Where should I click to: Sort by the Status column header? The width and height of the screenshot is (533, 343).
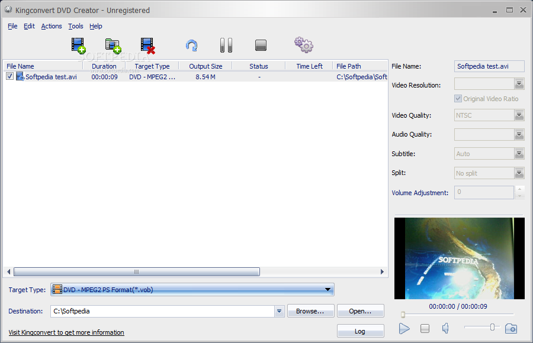258,66
